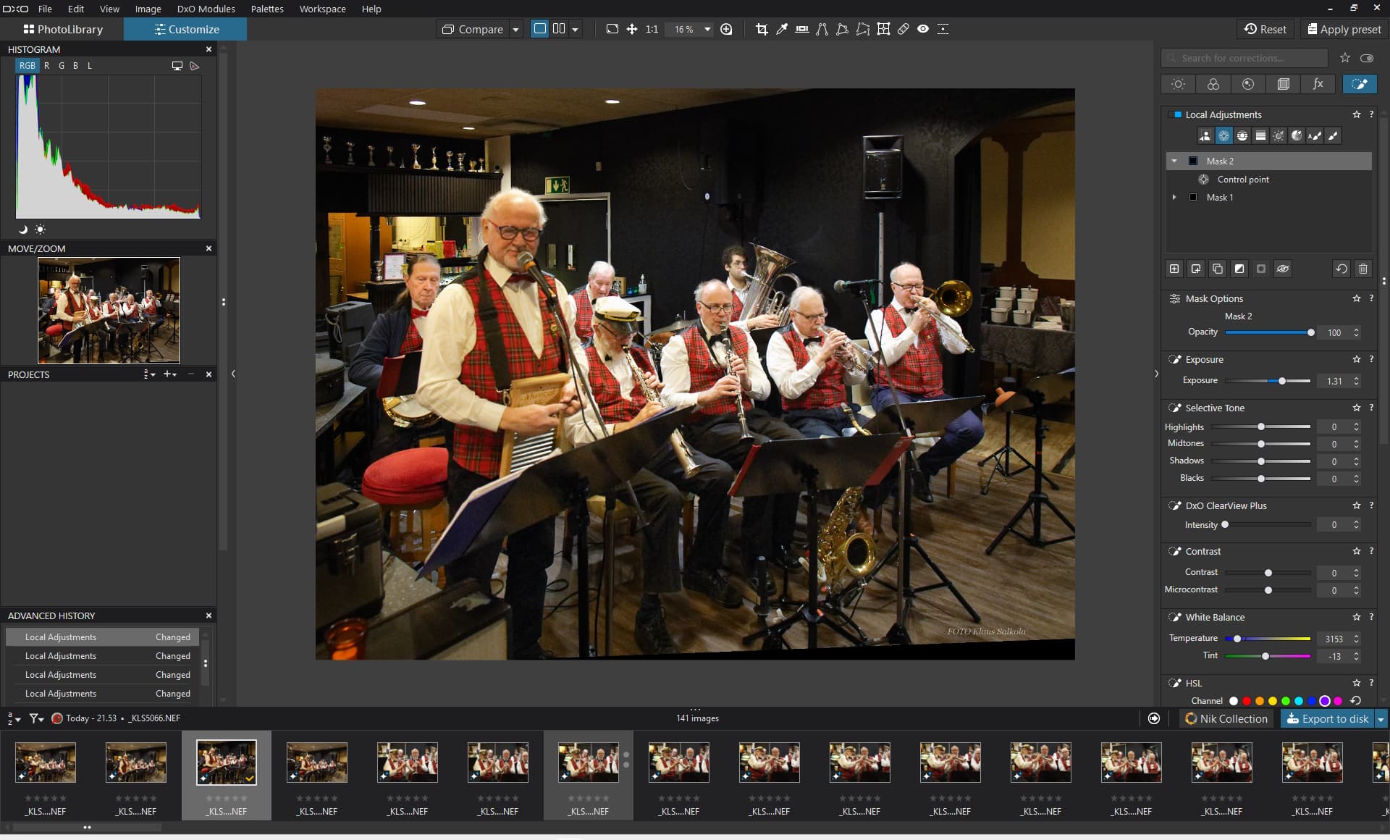Switch to the PhotoLibrary tab
Image resolution: width=1390 pixels, height=840 pixels.
(x=62, y=29)
